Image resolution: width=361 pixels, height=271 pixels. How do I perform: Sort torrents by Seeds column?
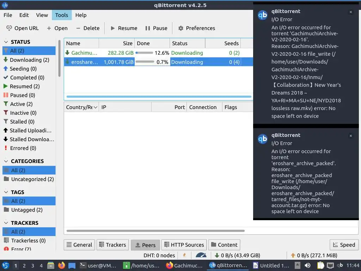[x=223, y=43]
